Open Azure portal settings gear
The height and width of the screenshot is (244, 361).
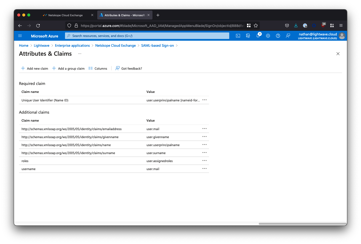point(268,36)
